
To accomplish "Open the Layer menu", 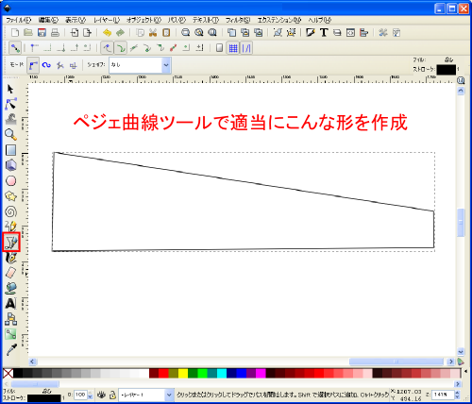I will (x=107, y=20).
